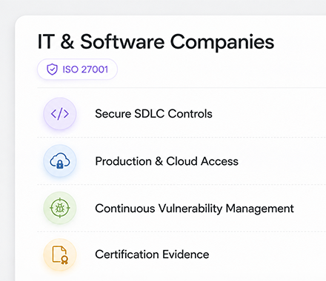This screenshot has height=281, width=326.
Task: Open Continuous Vulnerability Management item
Action: (194, 209)
